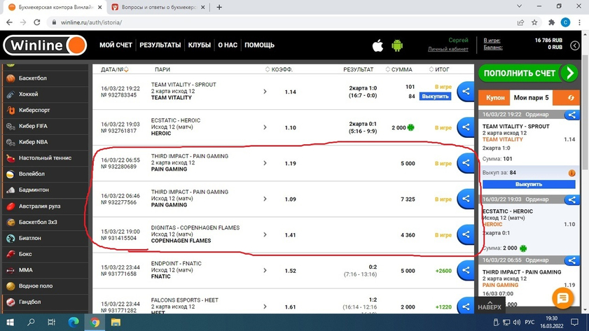Click the В игре balance link
589x331 pixels.
point(492,40)
